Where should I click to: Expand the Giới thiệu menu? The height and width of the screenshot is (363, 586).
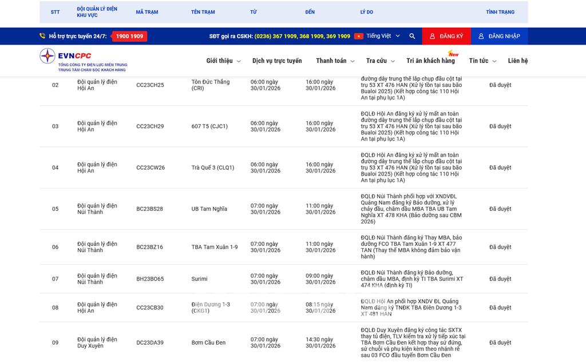(223, 61)
